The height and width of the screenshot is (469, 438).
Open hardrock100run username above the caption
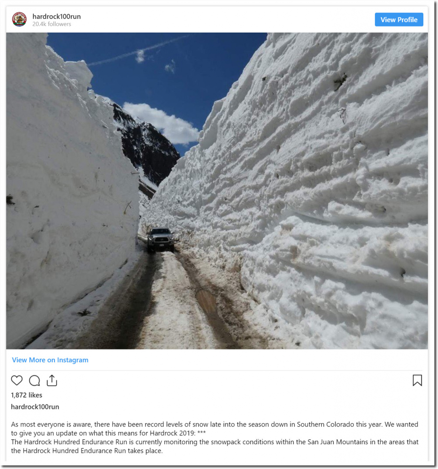(x=35, y=407)
